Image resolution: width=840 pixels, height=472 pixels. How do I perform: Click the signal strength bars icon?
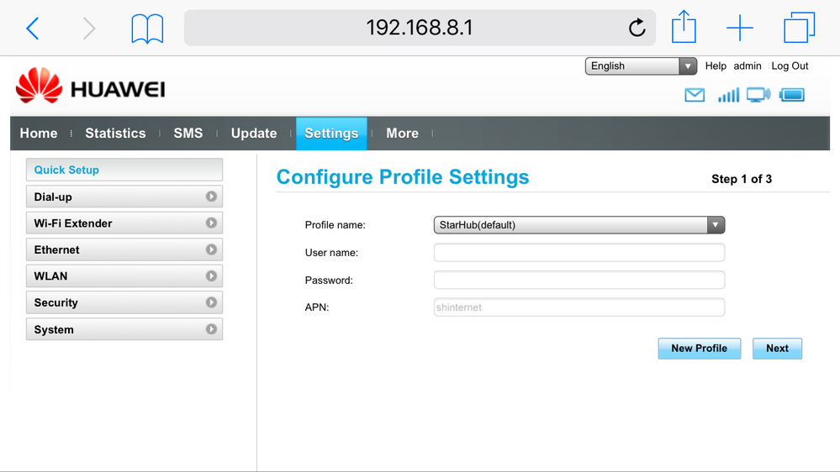(x=728, y=96)
